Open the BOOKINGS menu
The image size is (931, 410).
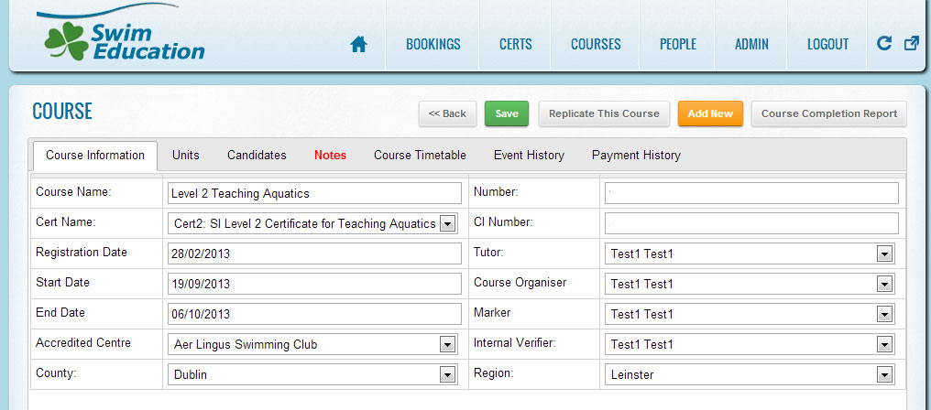pos(433,44)
